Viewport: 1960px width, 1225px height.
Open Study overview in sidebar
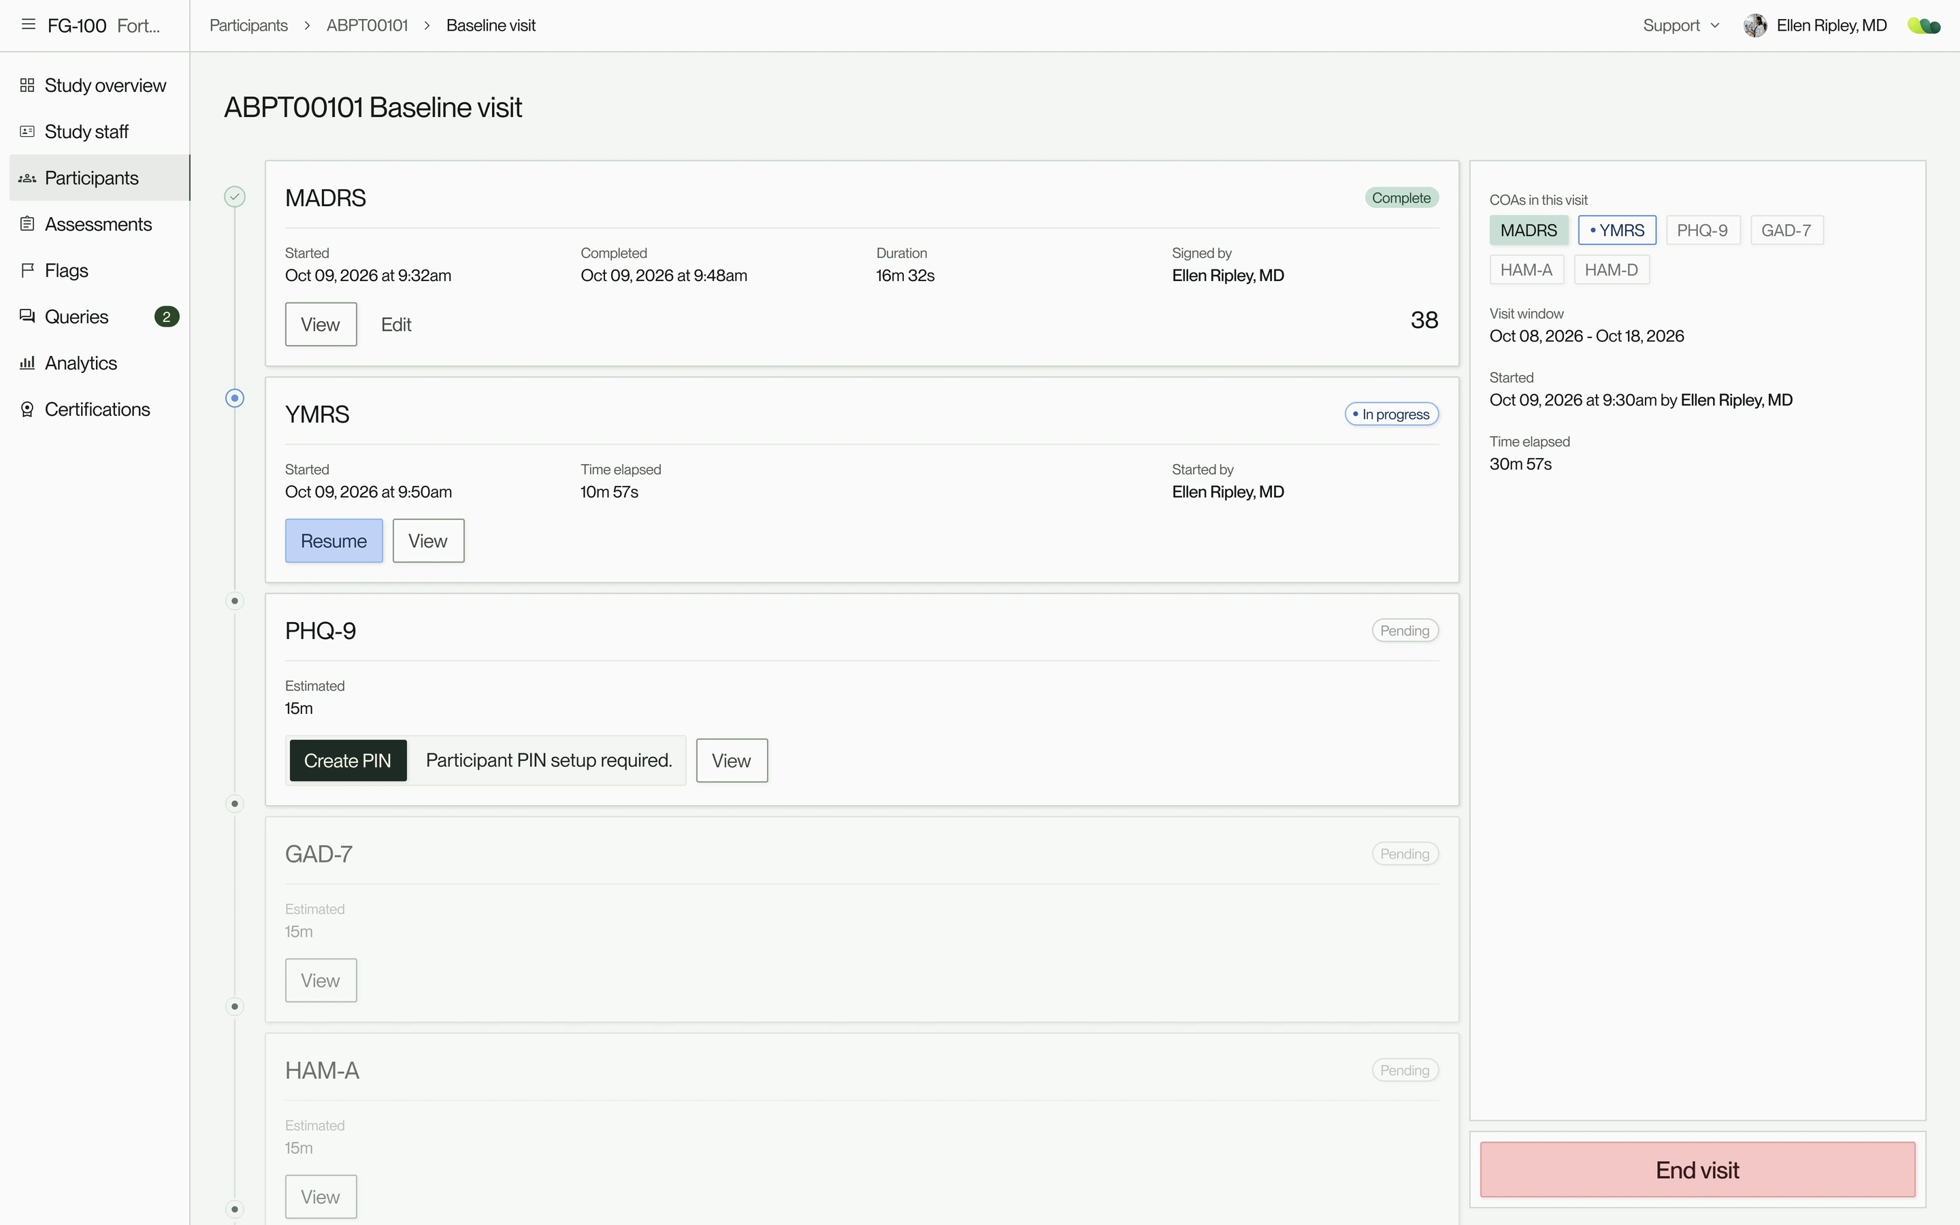99,85
